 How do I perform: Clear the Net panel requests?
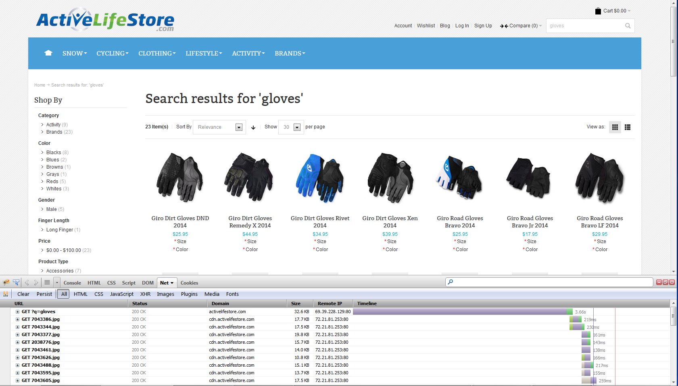point(23,294)
